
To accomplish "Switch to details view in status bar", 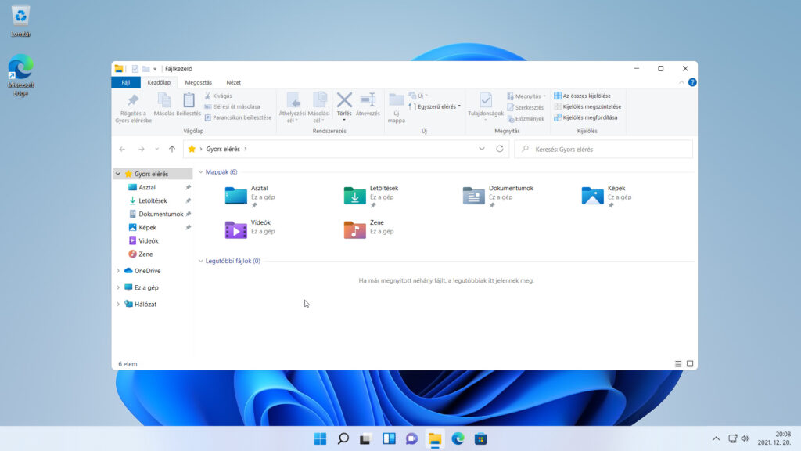I will click(678, 364).
